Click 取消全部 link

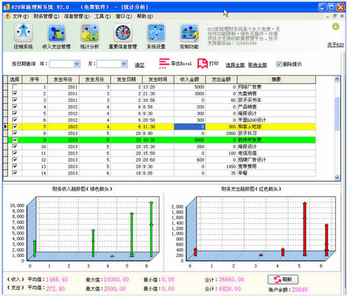[x=257, y=65]
